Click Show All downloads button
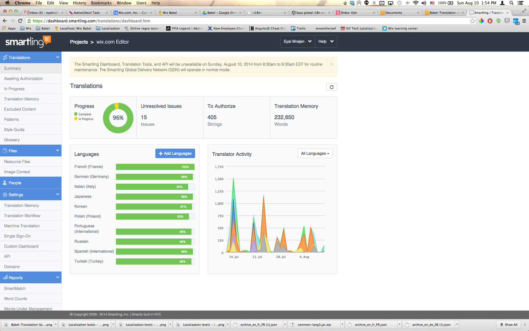 [x=509, y=325]
